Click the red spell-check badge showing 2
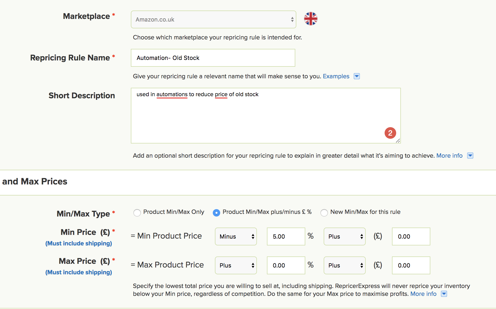Image resolution: width=496 pixels, height=309 pixels. (x=390, y=133)
